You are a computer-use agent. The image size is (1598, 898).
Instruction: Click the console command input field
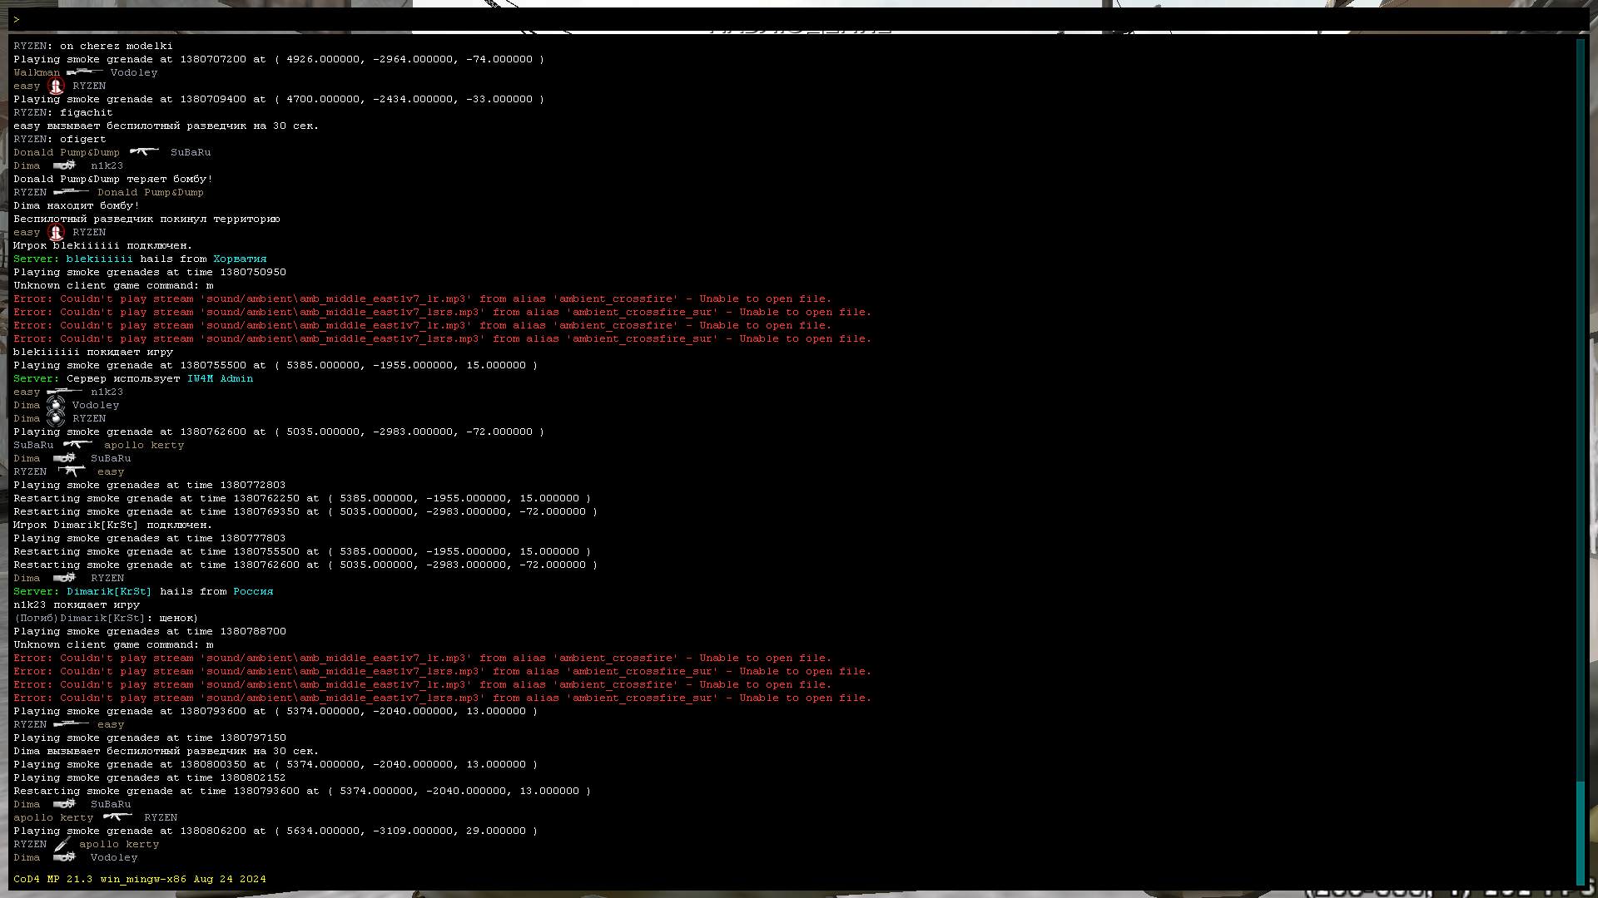[x=799, y=19]
